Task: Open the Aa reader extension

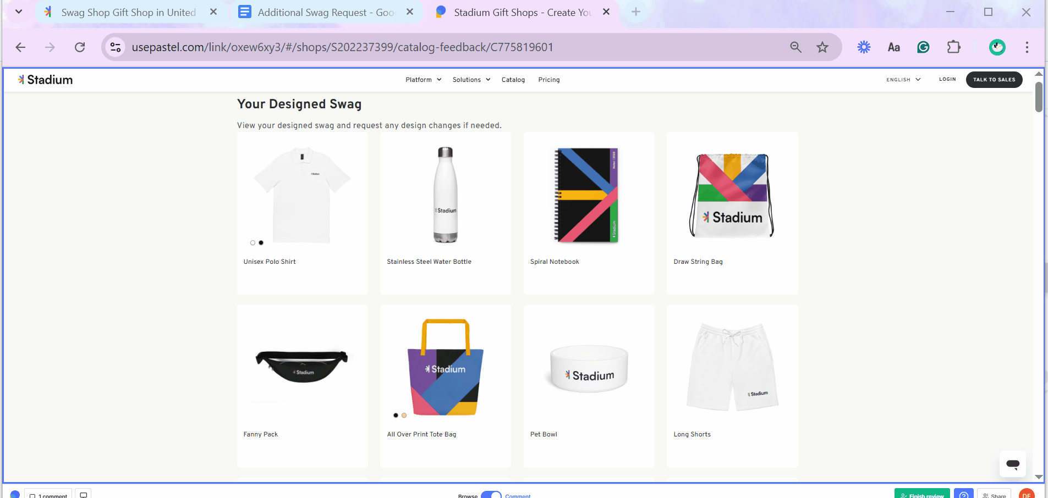Action: (894, 47)
